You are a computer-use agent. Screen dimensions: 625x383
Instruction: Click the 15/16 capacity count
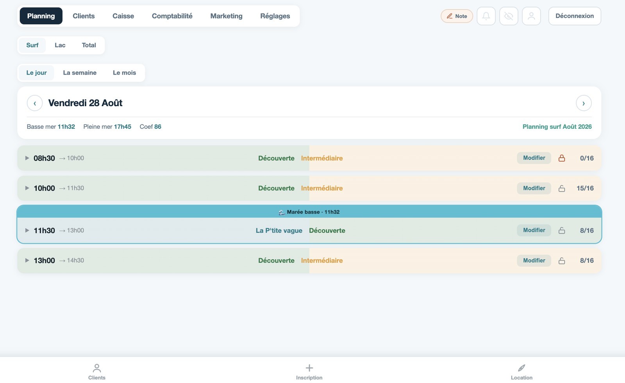(585, 188)
